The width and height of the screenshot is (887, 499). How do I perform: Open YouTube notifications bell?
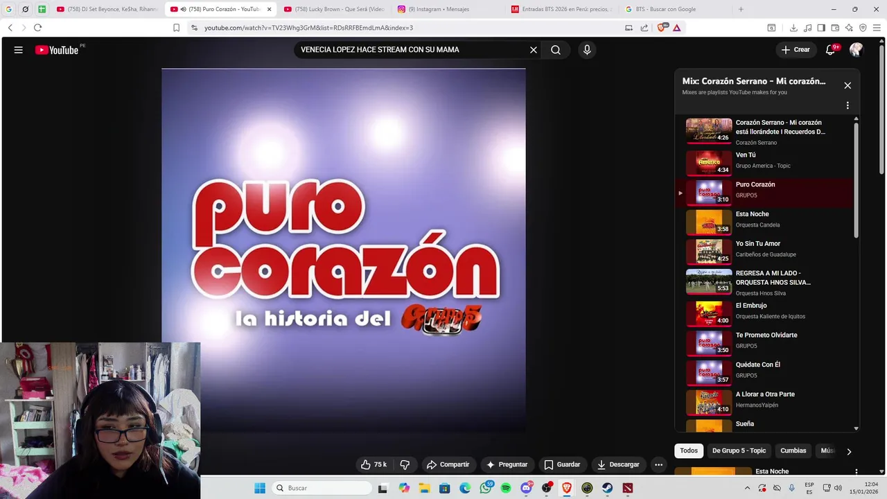coord(830,50)
